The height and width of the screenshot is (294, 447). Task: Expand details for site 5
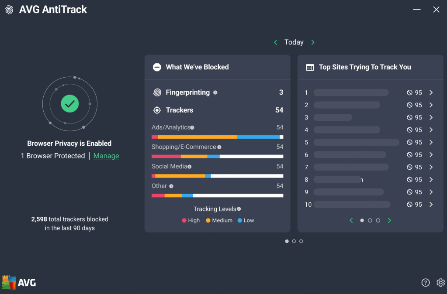click(x=431, y=142)
